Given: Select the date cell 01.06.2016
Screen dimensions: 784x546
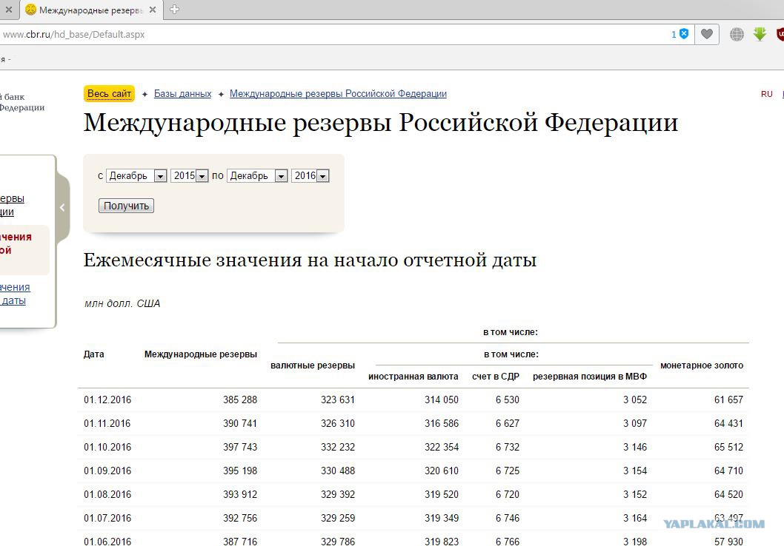Looking at the screenshot, I should point(107,542).
